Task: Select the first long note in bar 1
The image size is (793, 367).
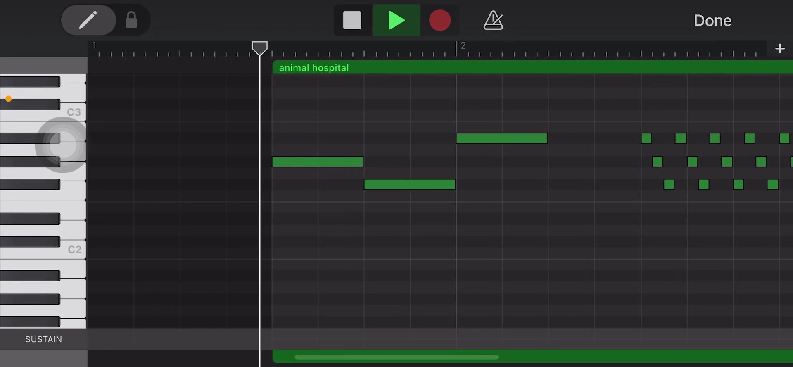Action: 318,162
